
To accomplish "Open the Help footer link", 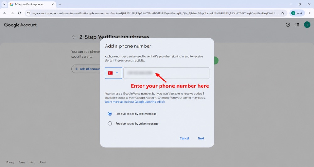I will [x=32, y=162].
